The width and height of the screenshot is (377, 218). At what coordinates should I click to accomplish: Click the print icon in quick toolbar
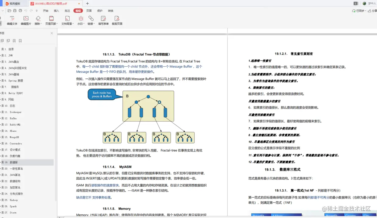[x=20, y=11]
